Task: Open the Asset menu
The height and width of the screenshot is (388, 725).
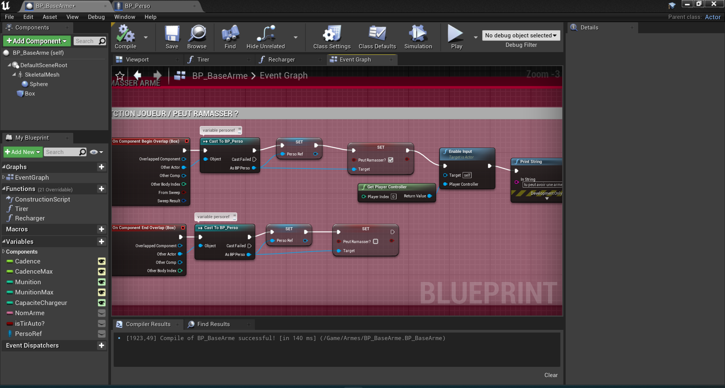Action: [50, 17]
